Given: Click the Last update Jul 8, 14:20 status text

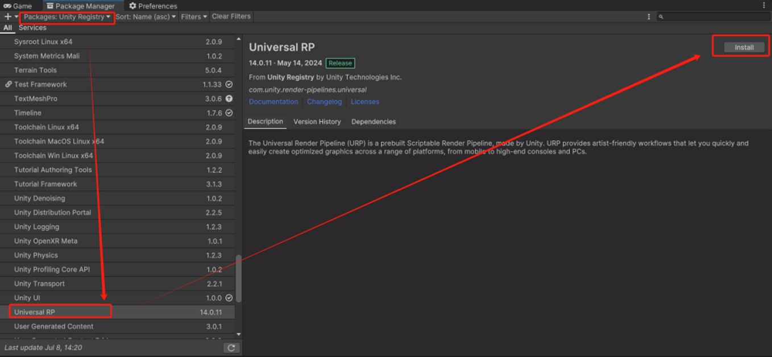Looking at the screenshot, I should [43, 347].
